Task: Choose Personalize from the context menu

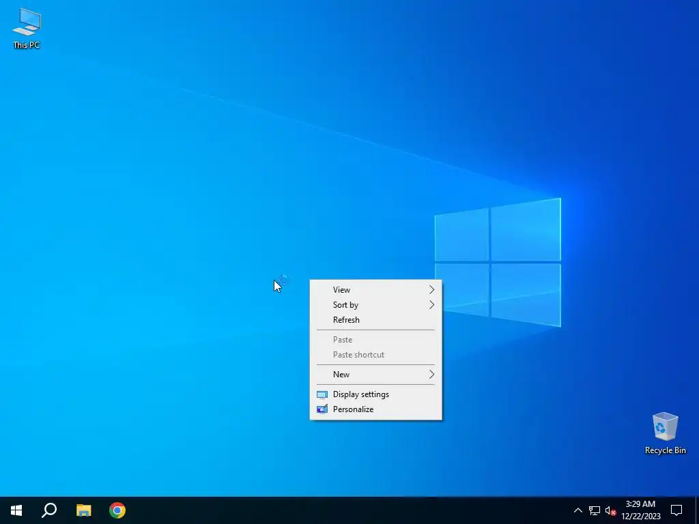Action: (x=376, y=409)
